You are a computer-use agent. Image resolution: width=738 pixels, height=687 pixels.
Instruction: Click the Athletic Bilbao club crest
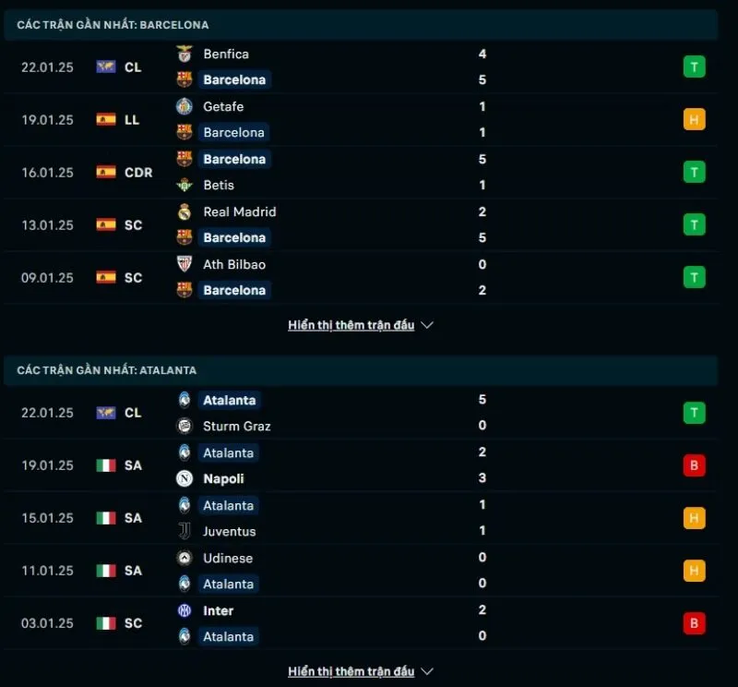click(x=184, y=264)
